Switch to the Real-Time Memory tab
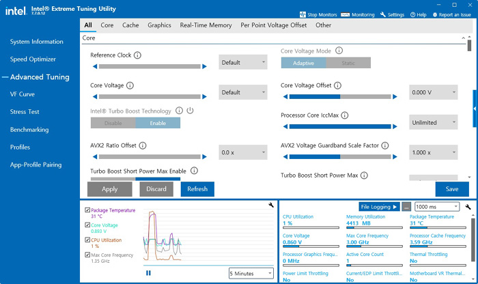This screenshot has width=478, height=284. pos(206,25)
